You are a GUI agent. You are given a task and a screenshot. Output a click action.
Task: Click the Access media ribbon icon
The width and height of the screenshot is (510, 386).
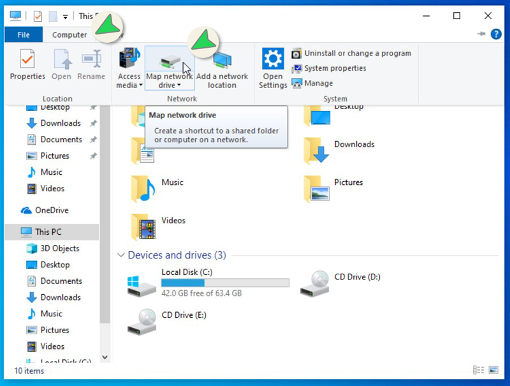pos(129,61)
